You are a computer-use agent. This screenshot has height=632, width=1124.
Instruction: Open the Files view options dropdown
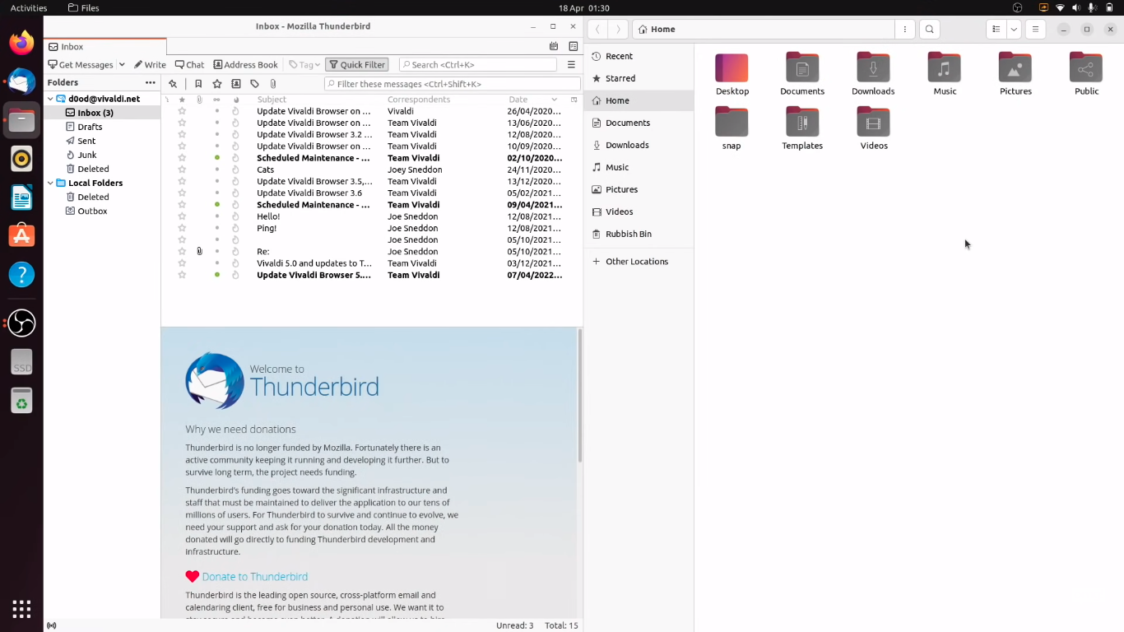[x=1014, y=29]
